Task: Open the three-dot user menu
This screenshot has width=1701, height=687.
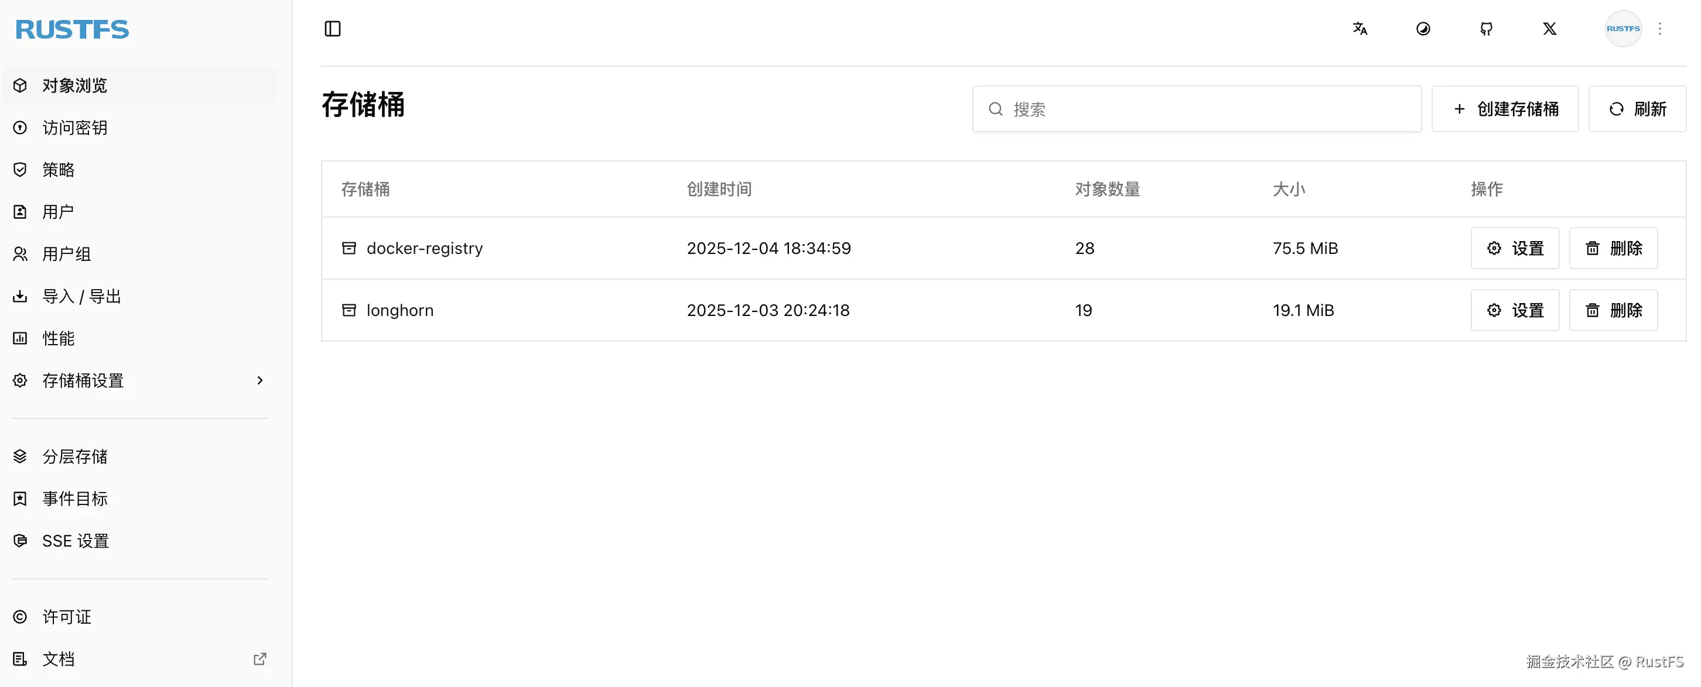Action: coord(1659,29)
